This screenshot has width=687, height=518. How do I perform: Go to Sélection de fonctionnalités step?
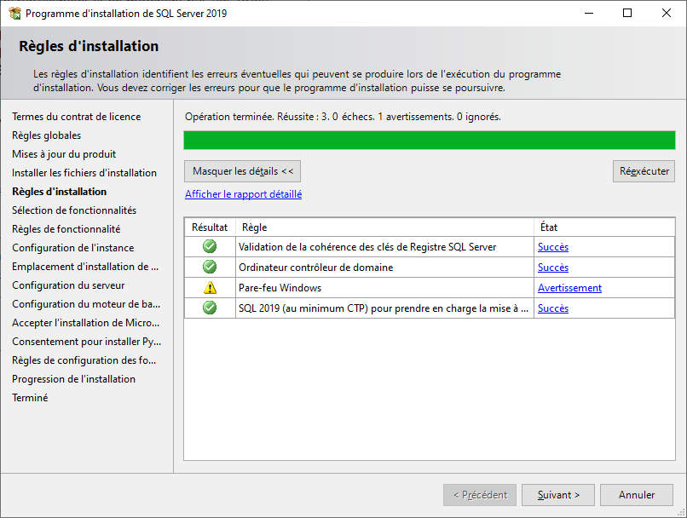pos(74,210)
